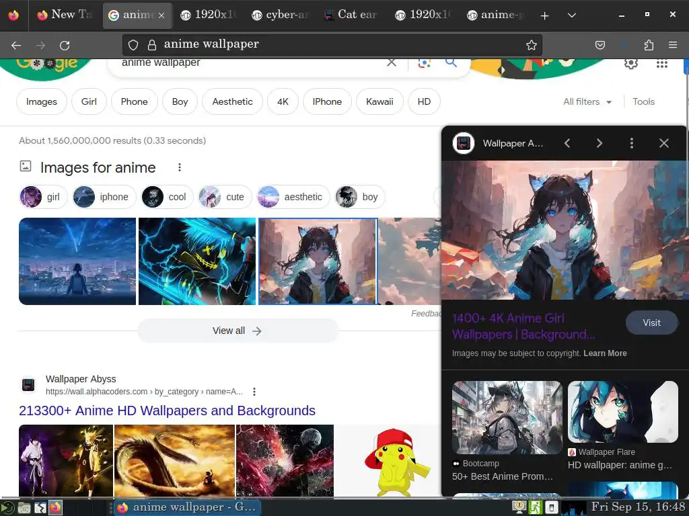Open Google settings gear icon
The width and height of the screenshot is (689, 516).
631,64
